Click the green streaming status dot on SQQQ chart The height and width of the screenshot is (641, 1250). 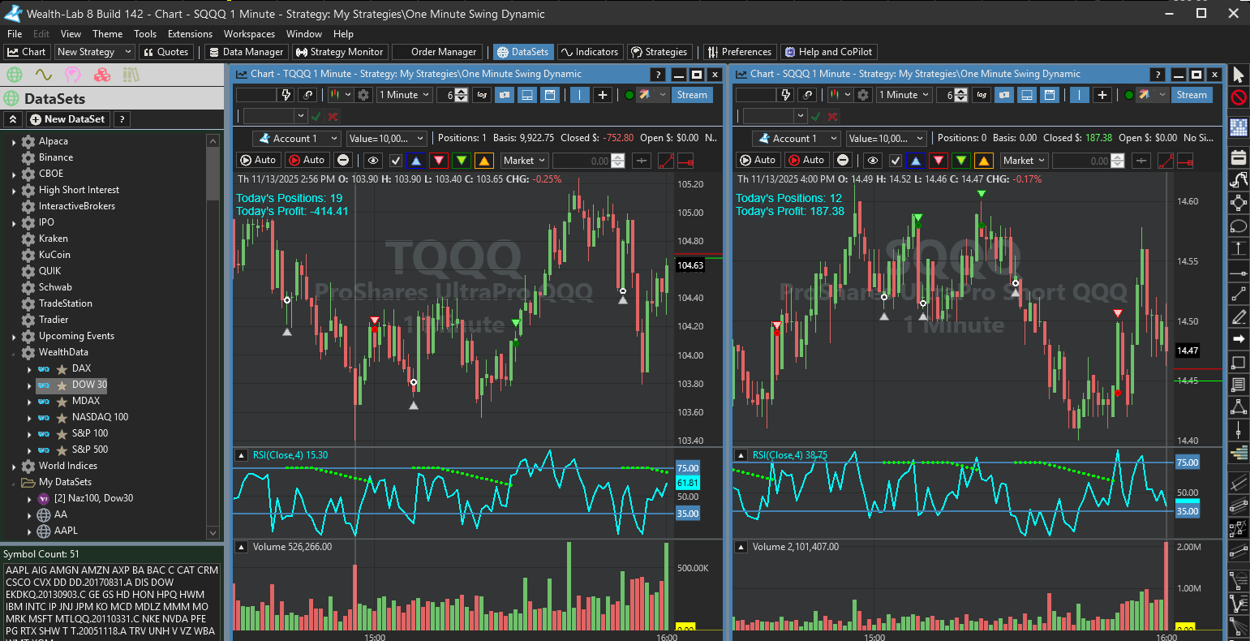(x=1128, y=94)
